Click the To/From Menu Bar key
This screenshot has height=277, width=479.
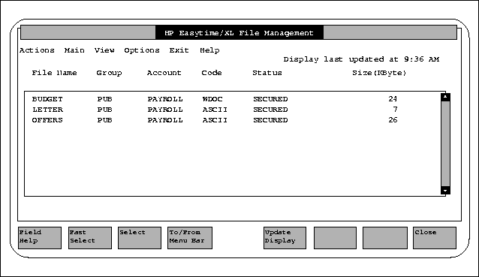[x=190, y=238]
